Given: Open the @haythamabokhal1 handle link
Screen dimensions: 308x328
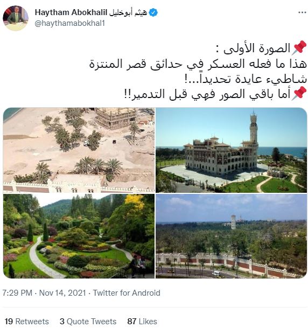Looking at the screenshot, I should (x=69, y=23).
